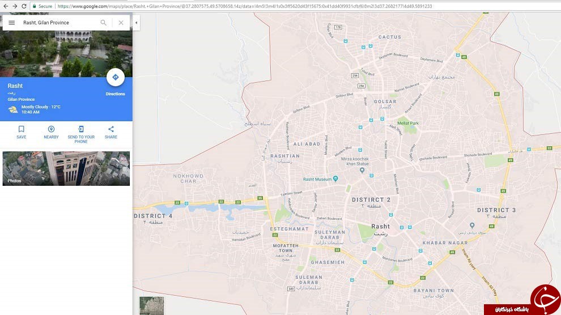Image resolution: width=561 pixels, height=315 pixels.
Task: Search Nearby places
Action: [x=51, y=132]
